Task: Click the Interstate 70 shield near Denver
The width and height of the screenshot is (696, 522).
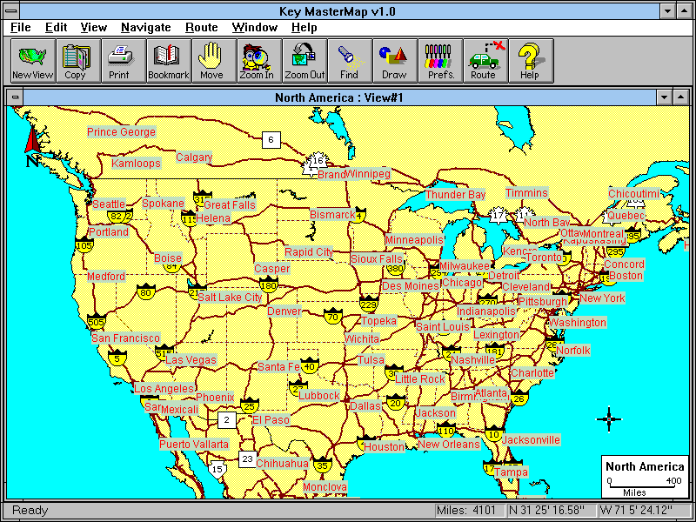Action: pyautogui.click(x=333, y=316)
